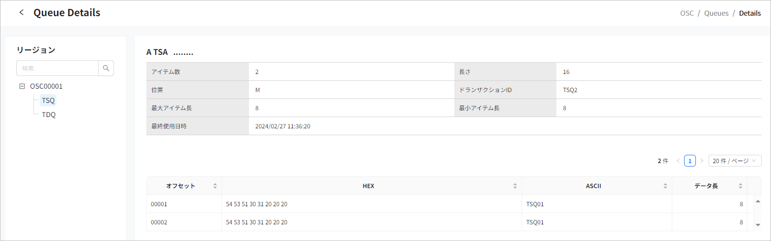This screenshot has height=241, width=771.
Task: Open the 20 件 / ページ page size dropdown
Action: [x=735, y=161]
